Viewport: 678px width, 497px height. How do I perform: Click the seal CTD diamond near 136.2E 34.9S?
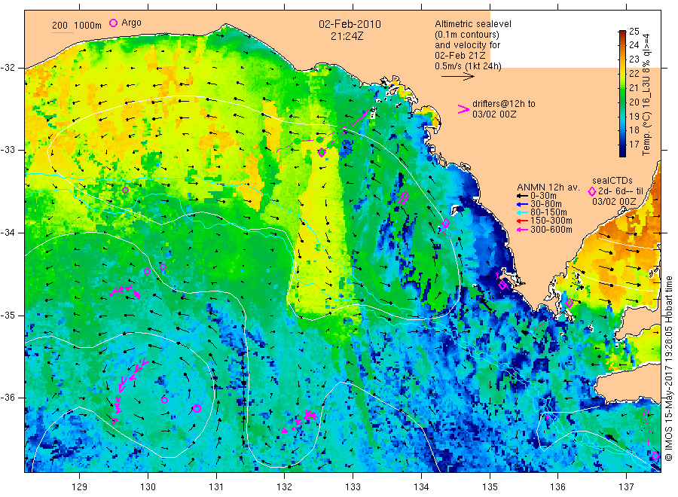click(570, 303)
